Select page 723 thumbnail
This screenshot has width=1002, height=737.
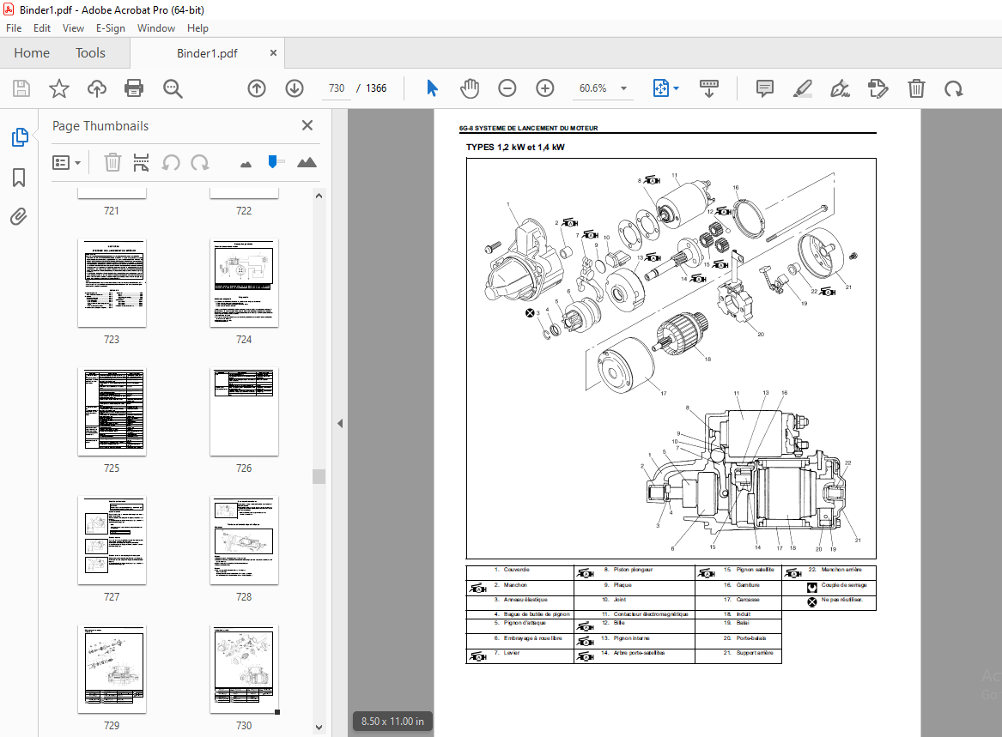tap(112, 283)
